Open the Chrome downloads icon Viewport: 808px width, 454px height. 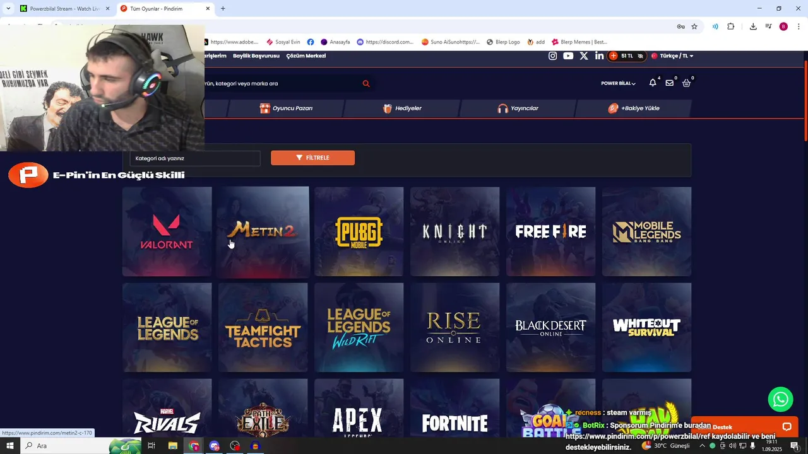(753, 26)
